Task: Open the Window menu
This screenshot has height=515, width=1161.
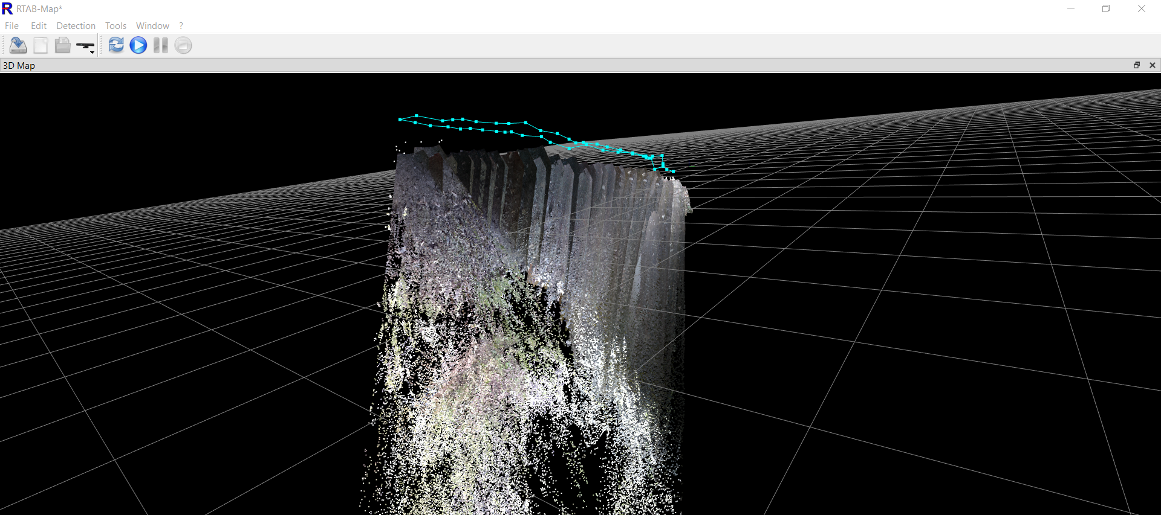Action: coord(152,26)
